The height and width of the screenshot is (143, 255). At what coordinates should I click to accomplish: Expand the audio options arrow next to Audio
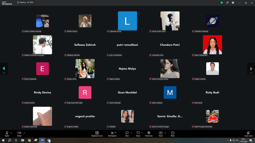point(11,133)
